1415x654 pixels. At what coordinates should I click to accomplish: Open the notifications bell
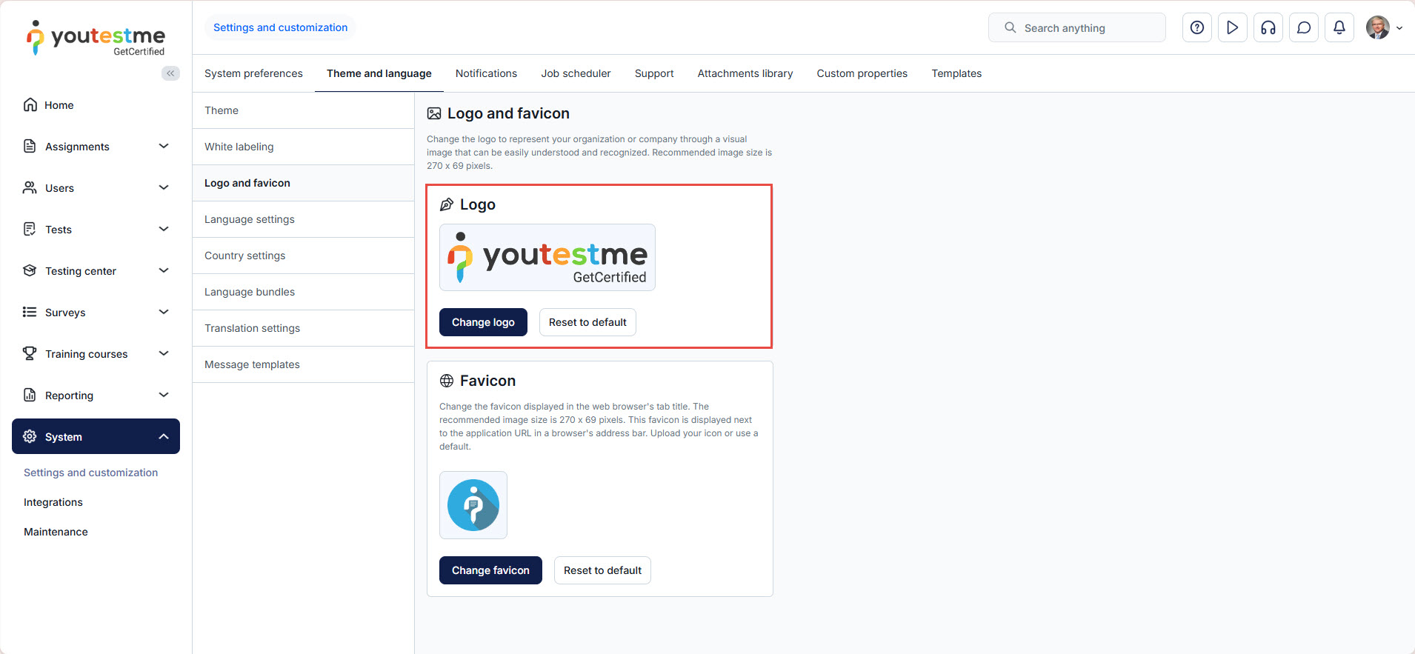1339,27
